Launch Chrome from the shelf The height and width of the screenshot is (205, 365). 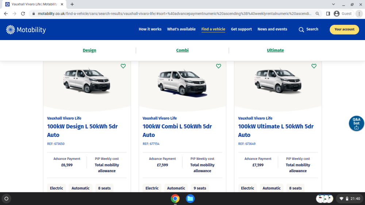pyautogui.click(x=175, y=199)
